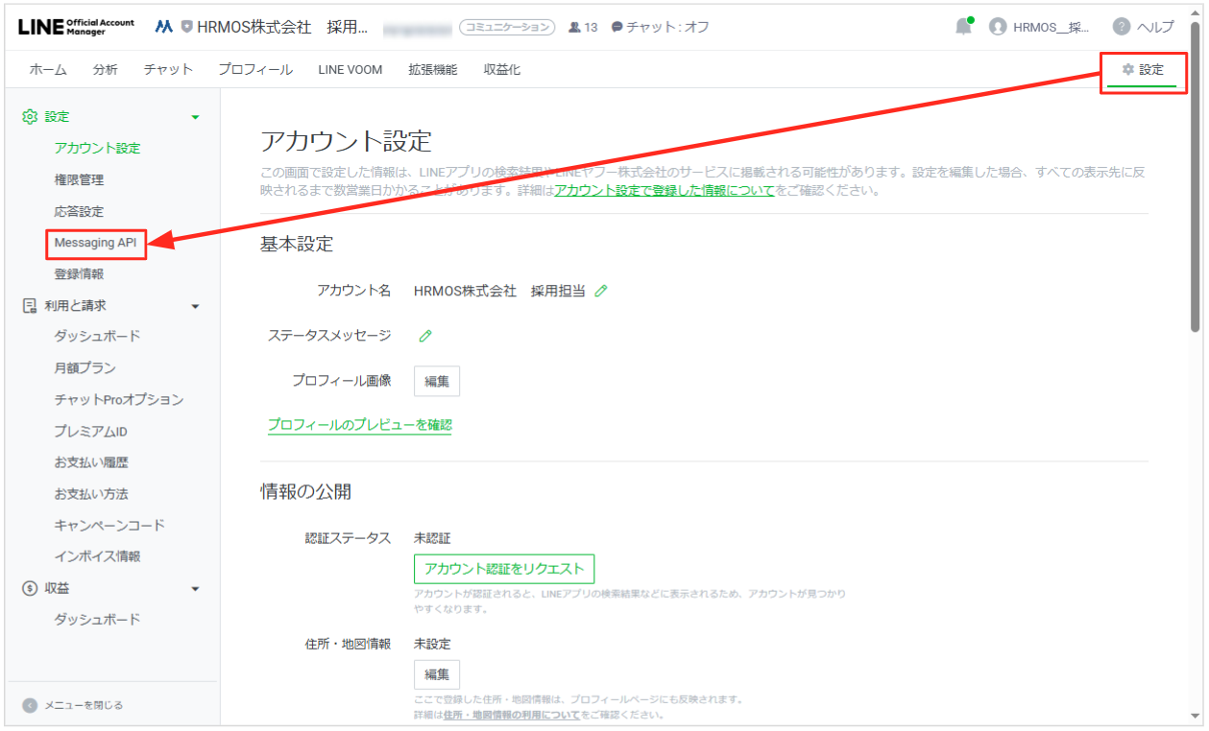
Task: Collapse the 利用と請求 sidebar section
Action: pos(196,306)
